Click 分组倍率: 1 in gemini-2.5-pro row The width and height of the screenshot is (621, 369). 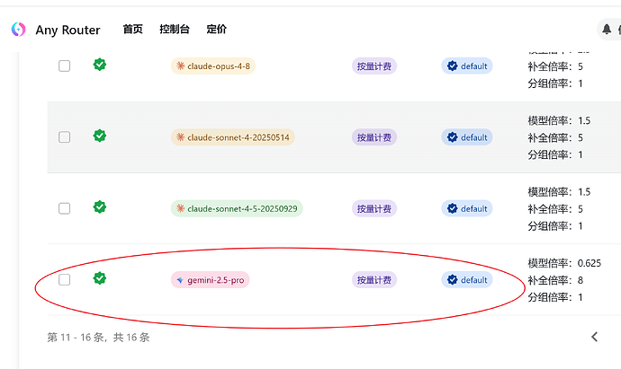click(x=555, y=297)
